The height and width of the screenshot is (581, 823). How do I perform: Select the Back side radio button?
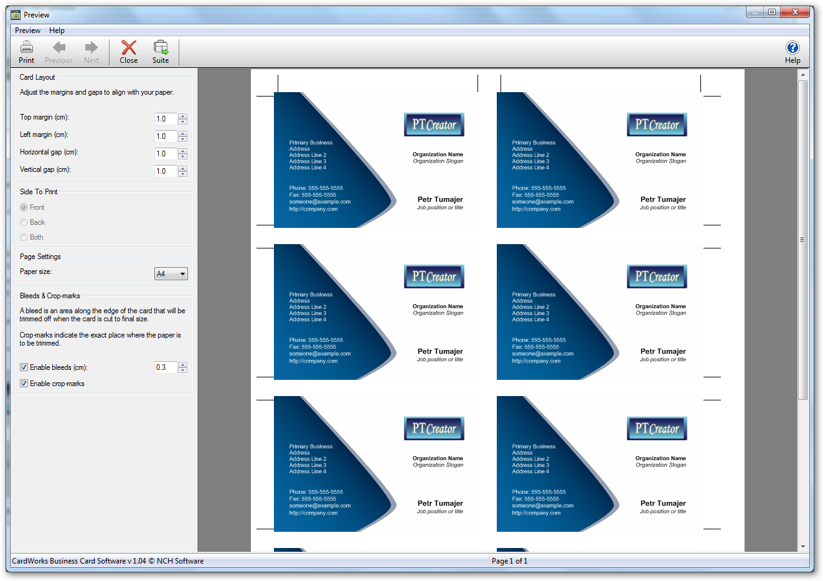(x=24, y=222)
